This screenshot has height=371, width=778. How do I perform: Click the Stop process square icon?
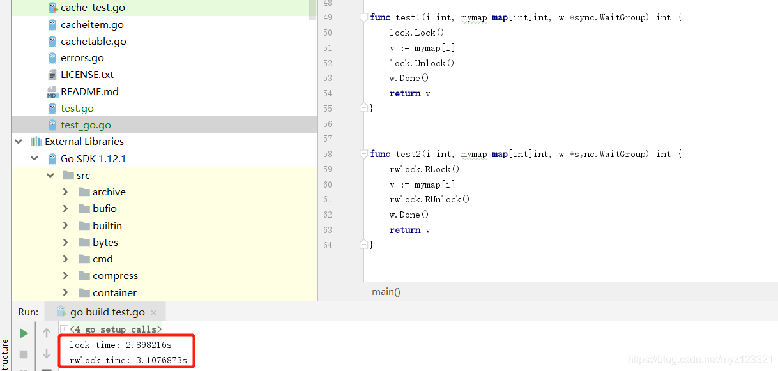coord(24,354)
